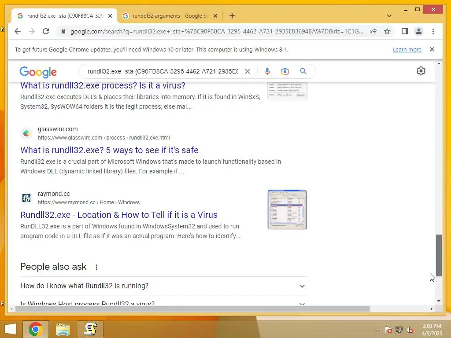Screen dimensions: 451x338
Task: Open the Action Center flag icon
Action: point(388,330)
